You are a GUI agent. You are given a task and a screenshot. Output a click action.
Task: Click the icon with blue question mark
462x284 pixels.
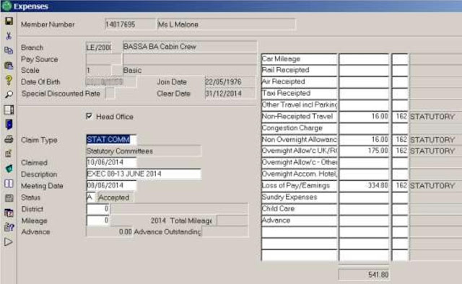[x=9, y=227]
